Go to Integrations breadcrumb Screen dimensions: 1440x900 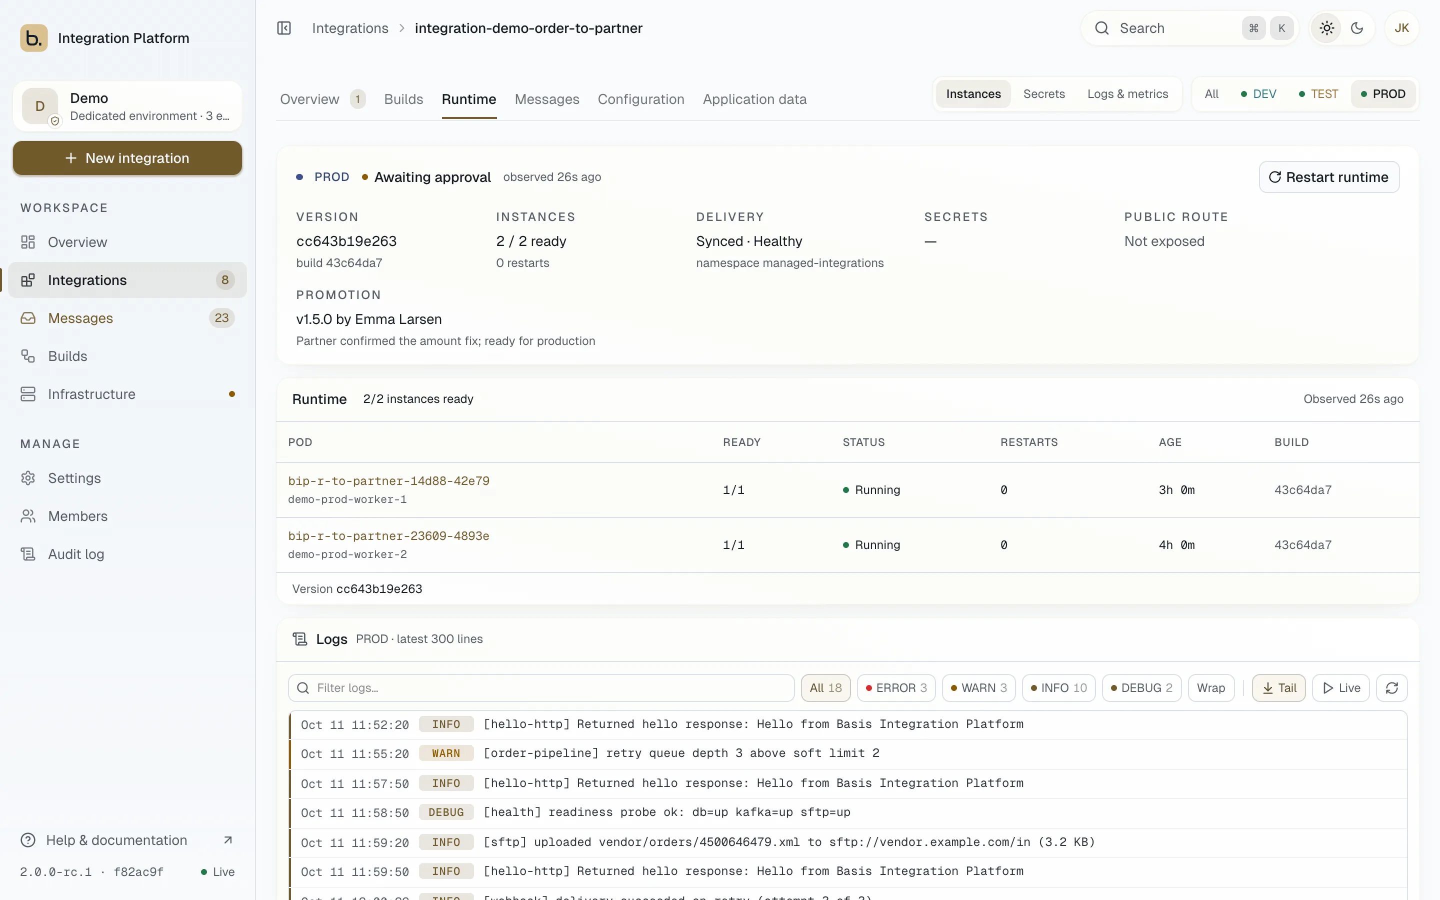tap(350, 28)
